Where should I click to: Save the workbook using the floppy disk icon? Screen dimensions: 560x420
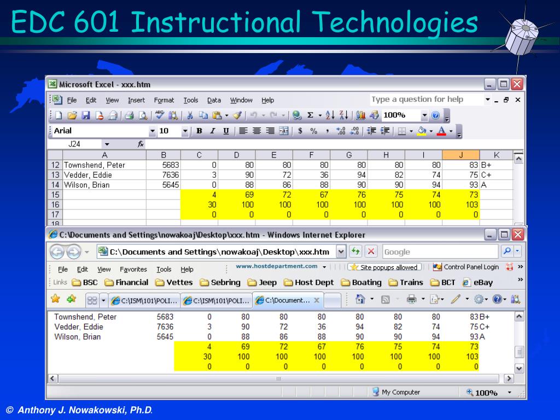tap(86, 115)
